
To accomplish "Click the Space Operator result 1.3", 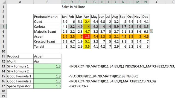I will pyautogui.click(x=47, y=86).
